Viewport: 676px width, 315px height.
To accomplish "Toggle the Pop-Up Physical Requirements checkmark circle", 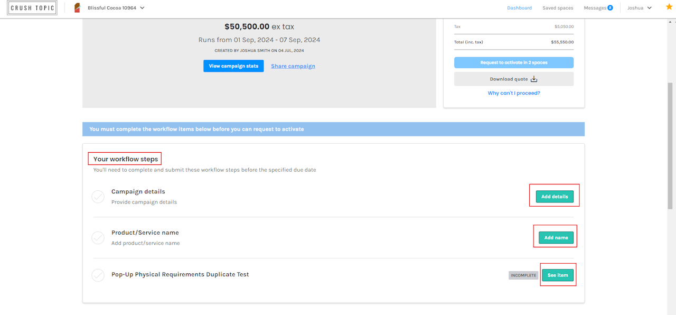I will pyautogui.click(x=98, y=275).
